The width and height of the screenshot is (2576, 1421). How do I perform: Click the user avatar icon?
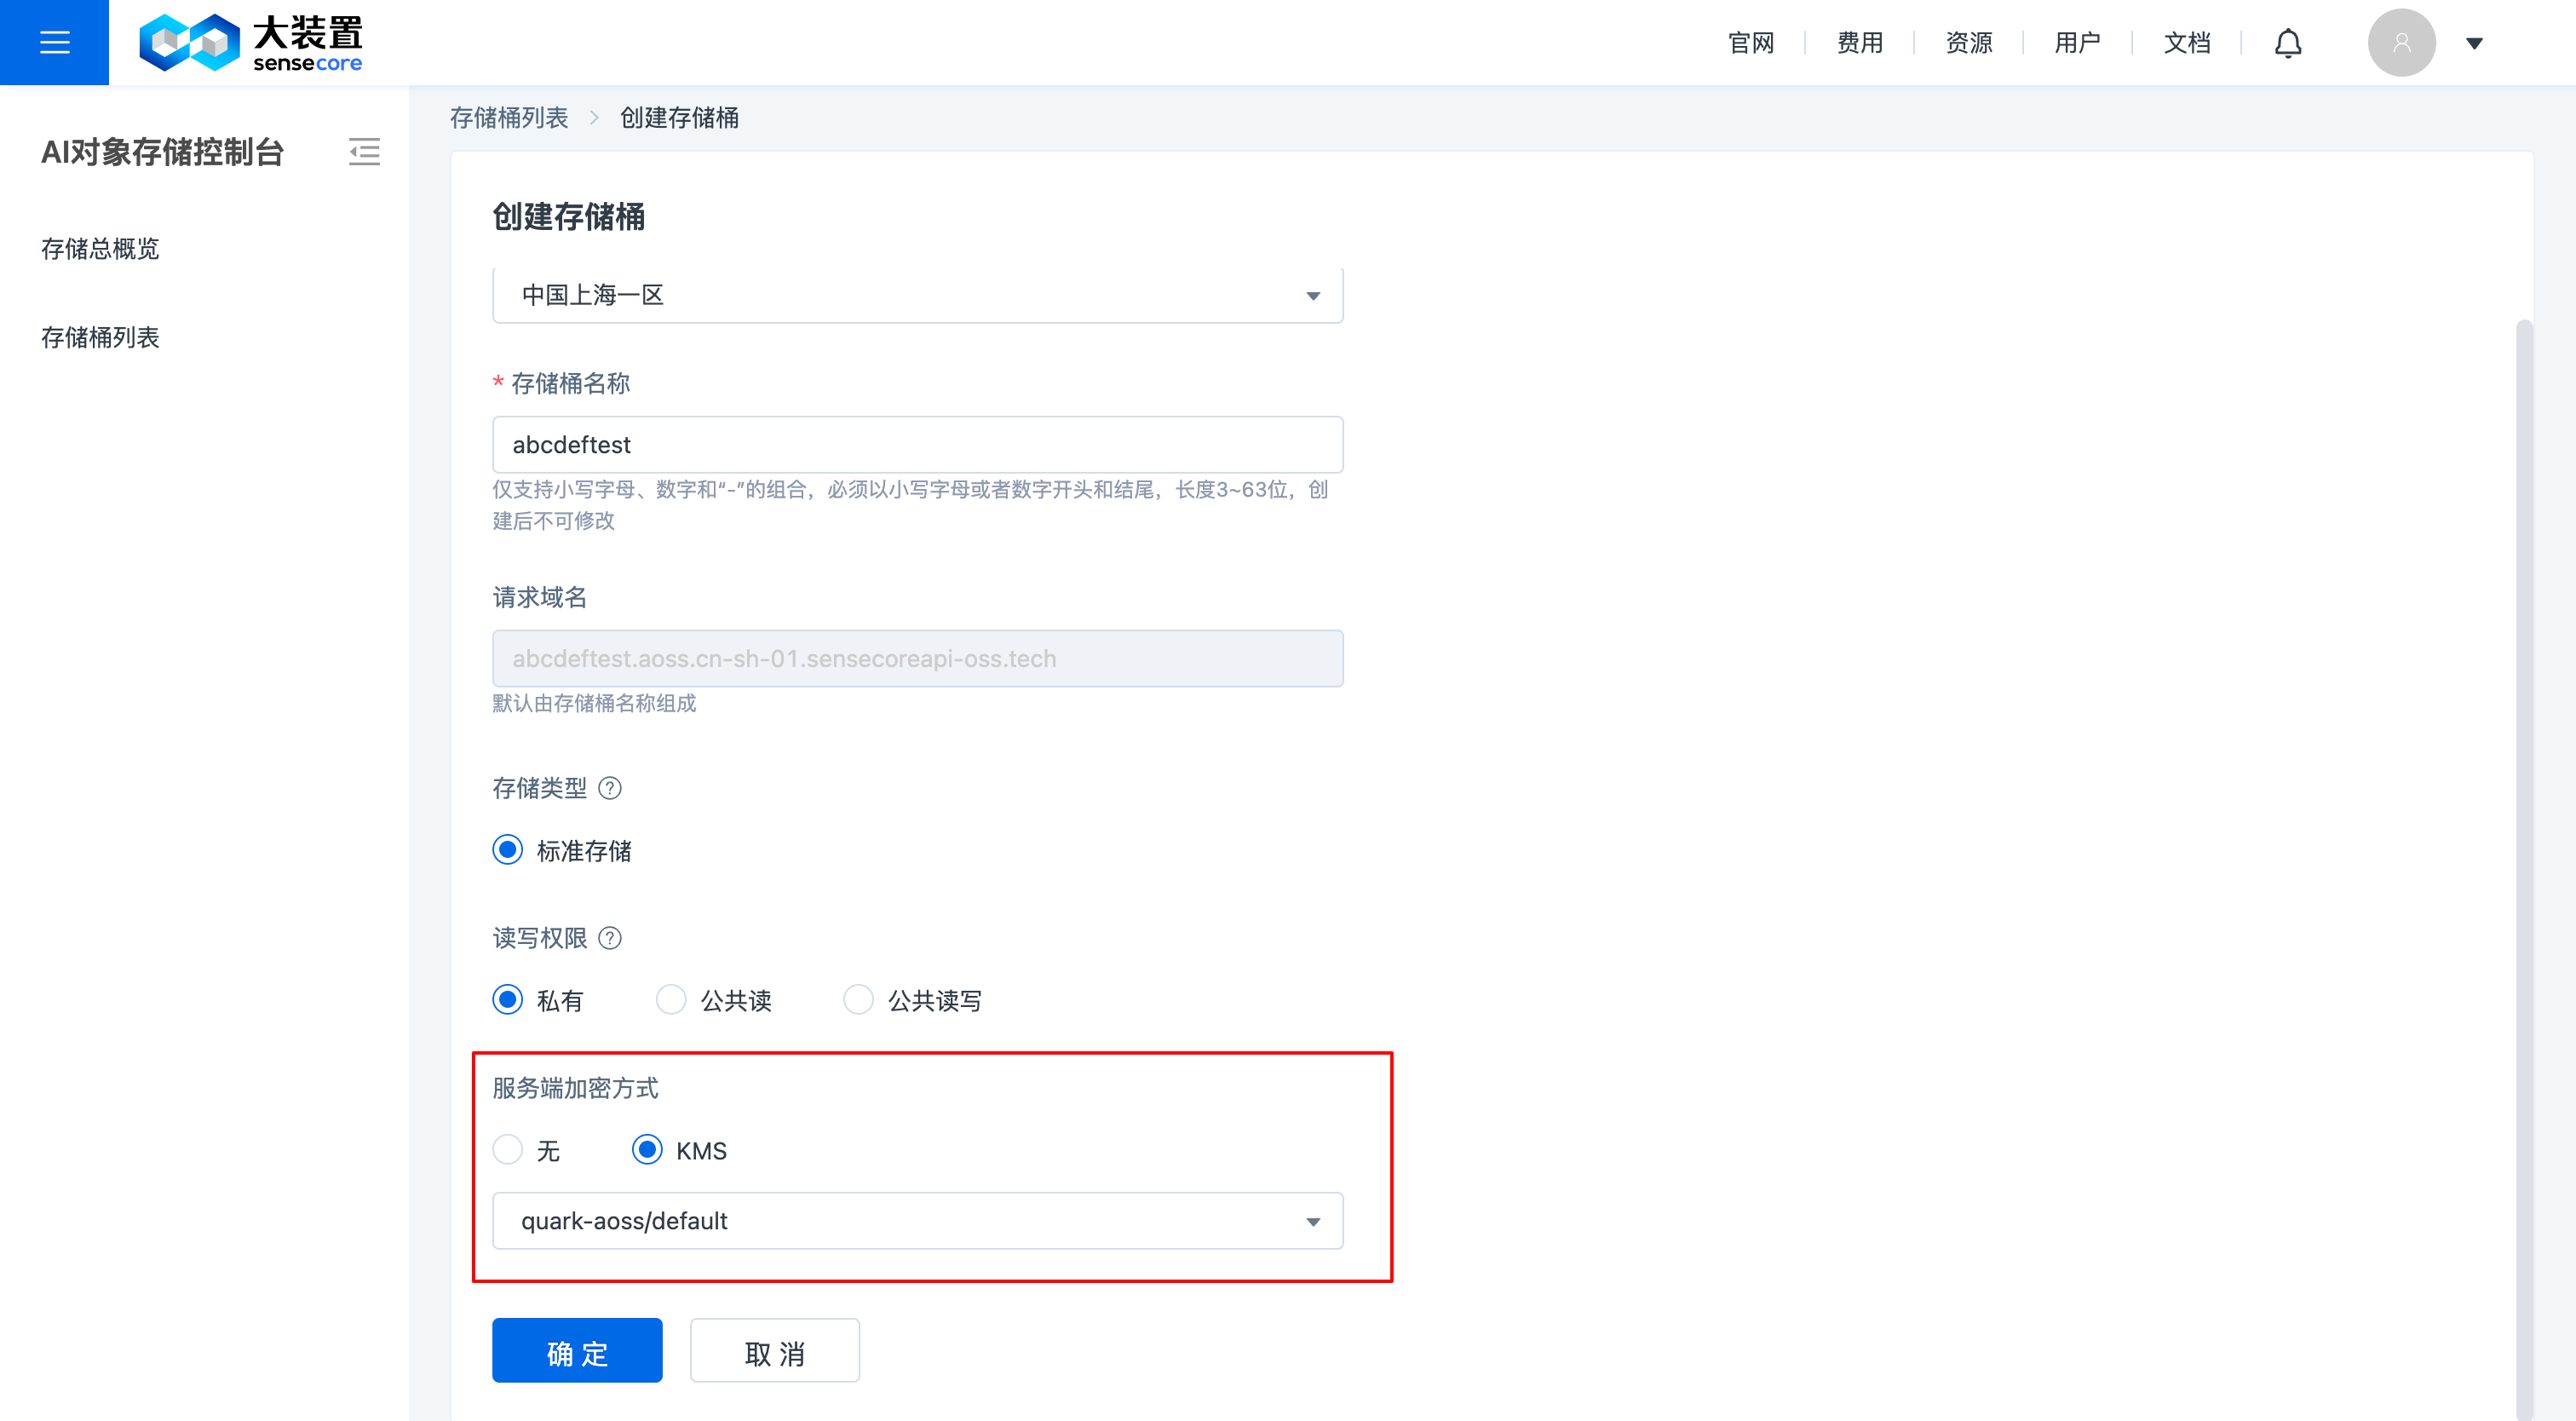point(2402,42)
